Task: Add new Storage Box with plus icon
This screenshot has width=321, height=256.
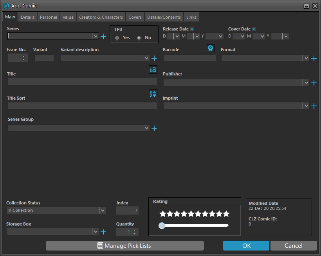Action: coord(103,232)
